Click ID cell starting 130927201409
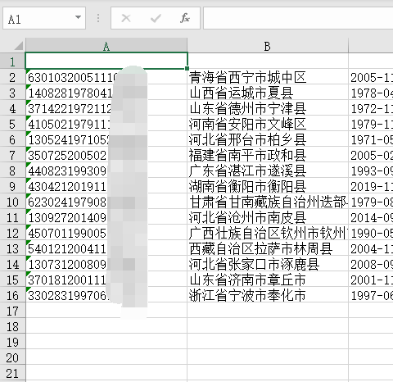The width and height of the screenshot is (393, 382). (x=106, y=216)
